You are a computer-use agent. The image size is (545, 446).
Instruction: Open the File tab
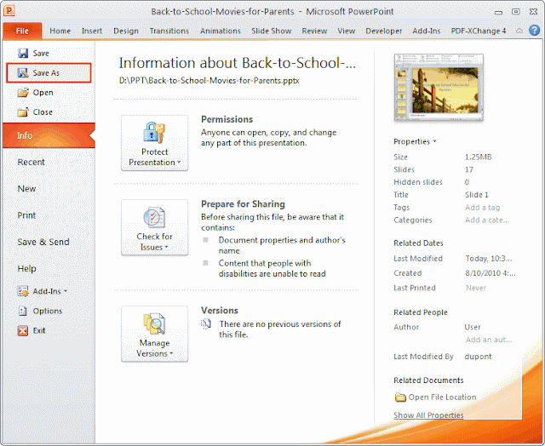click(x=22, y=31)
